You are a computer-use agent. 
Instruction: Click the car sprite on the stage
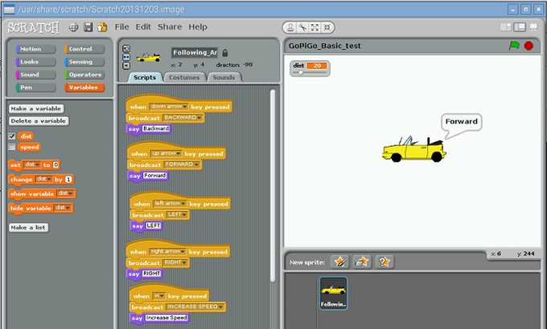tap(413, 150)
